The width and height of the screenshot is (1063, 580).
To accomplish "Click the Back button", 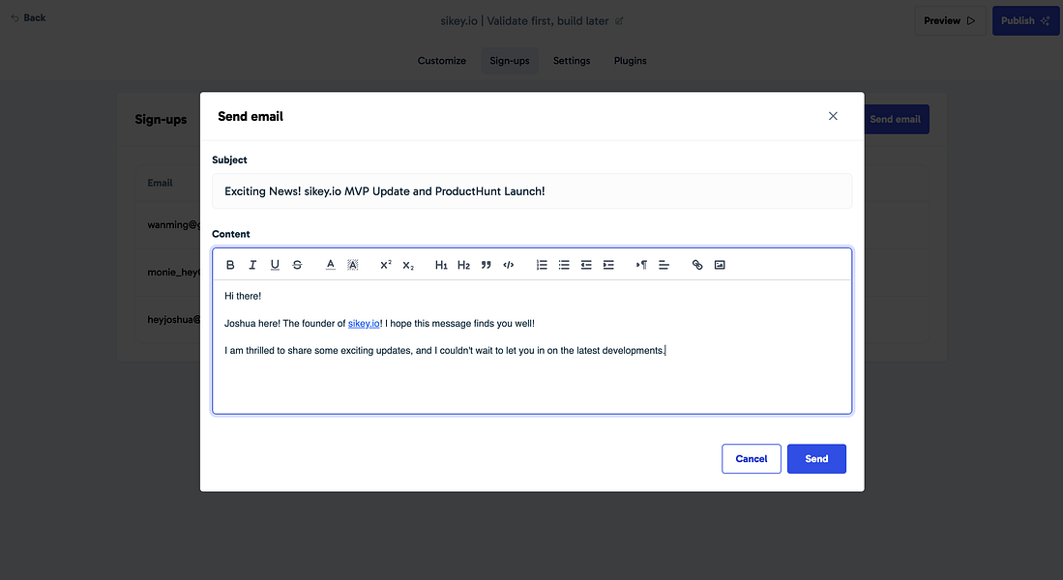I will (x=28, y=17).
